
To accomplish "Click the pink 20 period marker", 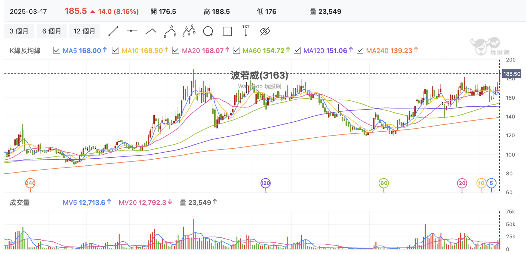I will [x=462, y=184].
